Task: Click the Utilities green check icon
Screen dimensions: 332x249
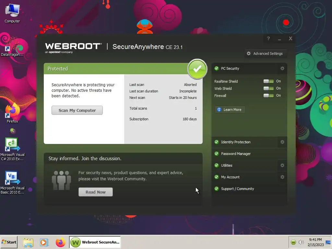Action: tap(216, 165)
